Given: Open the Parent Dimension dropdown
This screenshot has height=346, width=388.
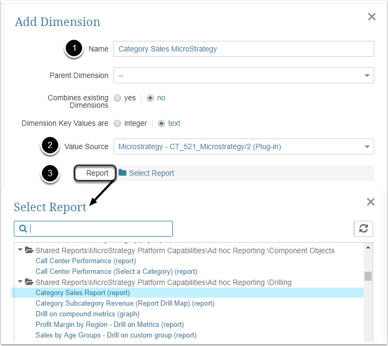Looking at the screenshot, I should coord(243,75).
